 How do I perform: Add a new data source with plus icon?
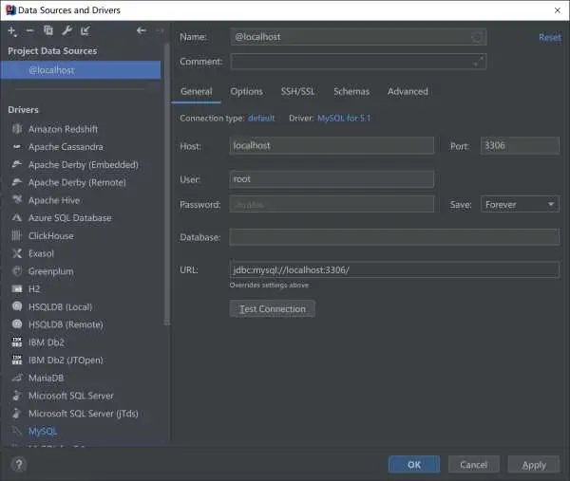pos(12,31)
